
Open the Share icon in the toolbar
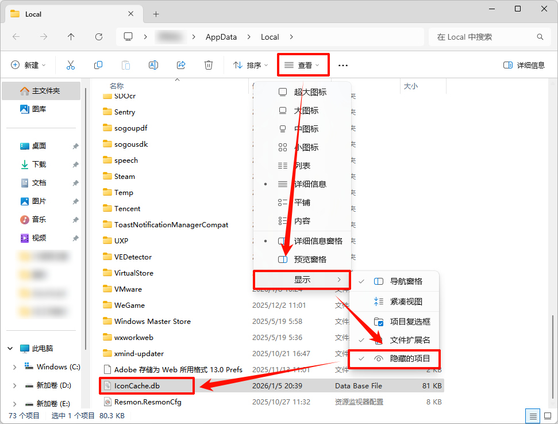181,64
